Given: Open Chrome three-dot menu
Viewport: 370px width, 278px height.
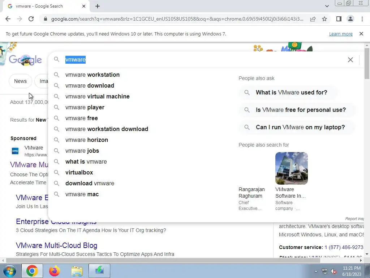Looking at the screenshot, I should [362, 19].
